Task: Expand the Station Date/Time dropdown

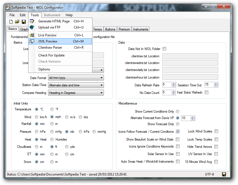Action: [x=101, y=85]
